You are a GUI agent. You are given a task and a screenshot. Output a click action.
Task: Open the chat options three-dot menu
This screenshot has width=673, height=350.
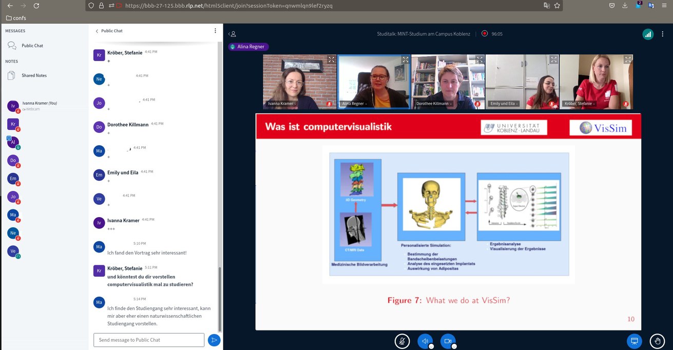(x=215, y=31)
